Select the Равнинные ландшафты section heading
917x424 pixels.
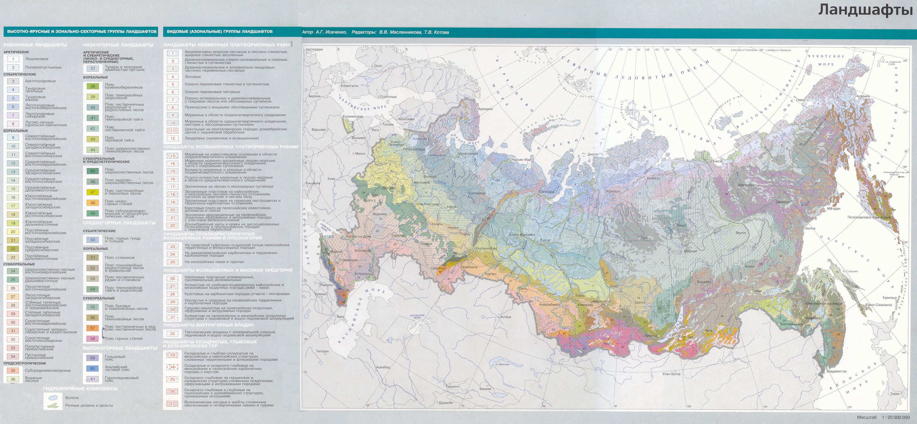pos(35,45)
